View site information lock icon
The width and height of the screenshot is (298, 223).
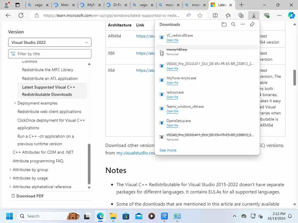(x=36, y=15)
